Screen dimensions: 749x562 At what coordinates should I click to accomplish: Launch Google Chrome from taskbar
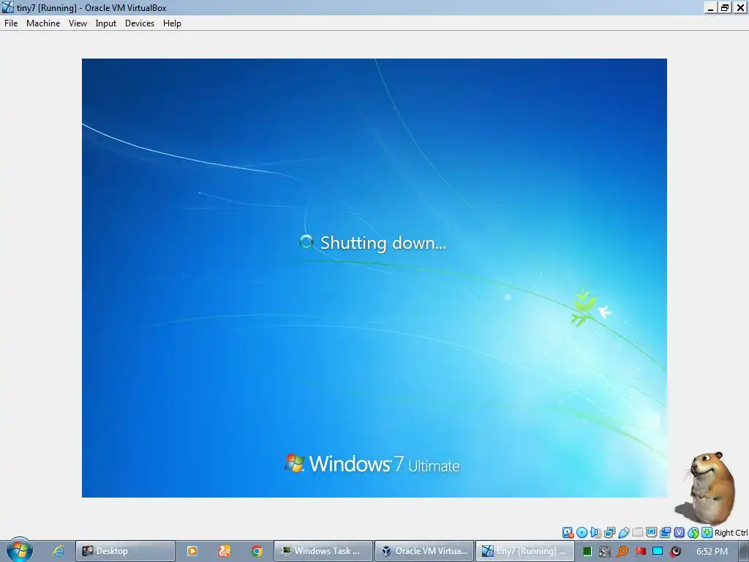tap(257, 551)
